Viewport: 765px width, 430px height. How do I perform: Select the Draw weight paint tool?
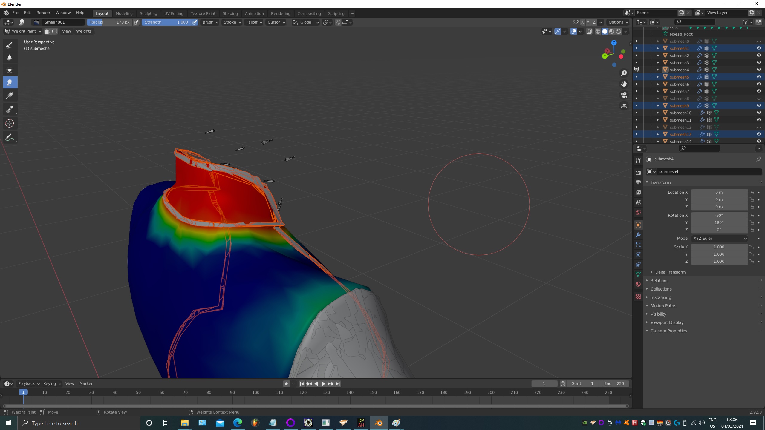(x=10, y=45)
